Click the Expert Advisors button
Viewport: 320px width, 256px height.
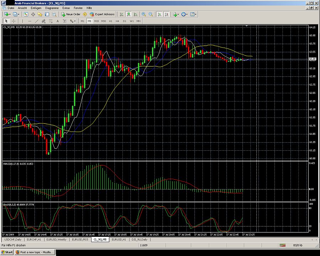coord(102,14)
